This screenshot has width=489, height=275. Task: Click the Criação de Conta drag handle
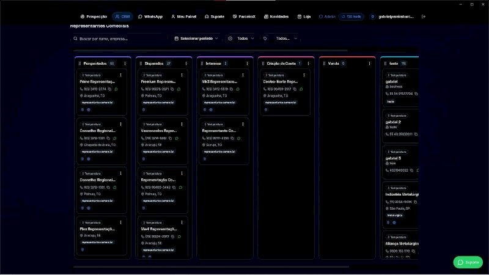coord(263,64)
